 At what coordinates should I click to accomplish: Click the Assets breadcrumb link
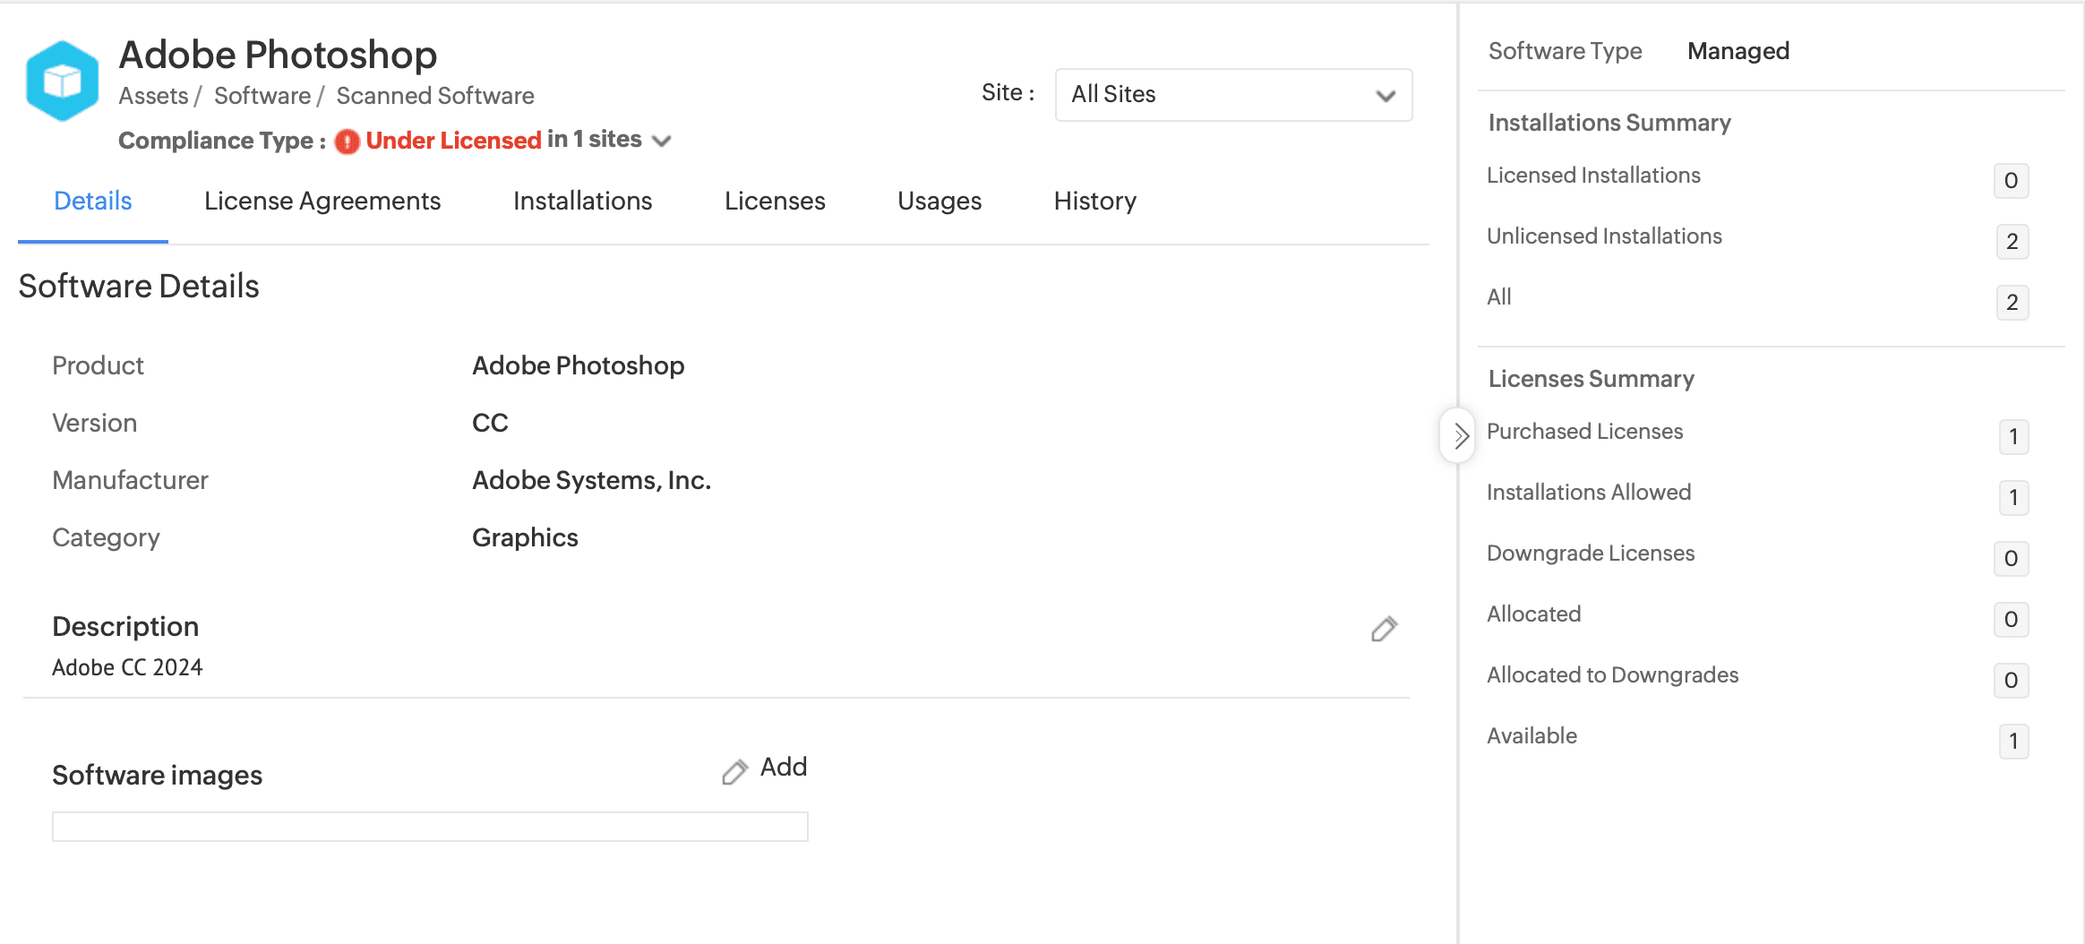click(153, 96)
